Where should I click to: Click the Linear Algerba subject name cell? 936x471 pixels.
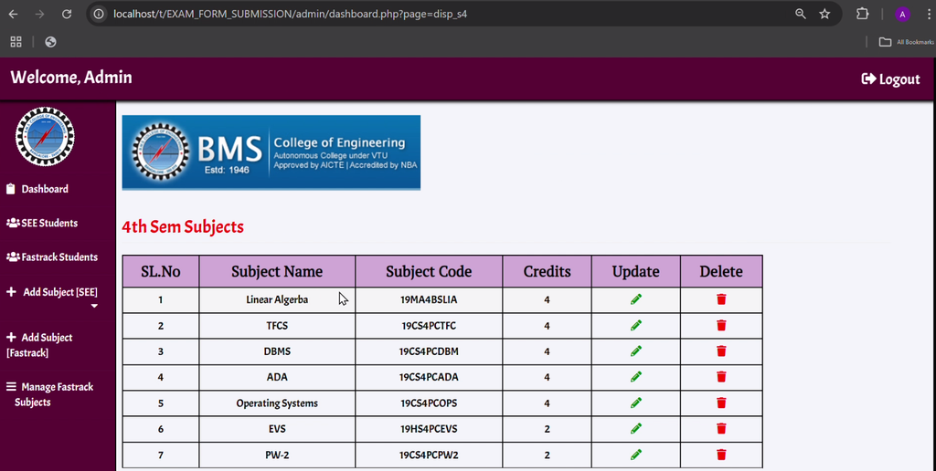click(x=277, y=300)
